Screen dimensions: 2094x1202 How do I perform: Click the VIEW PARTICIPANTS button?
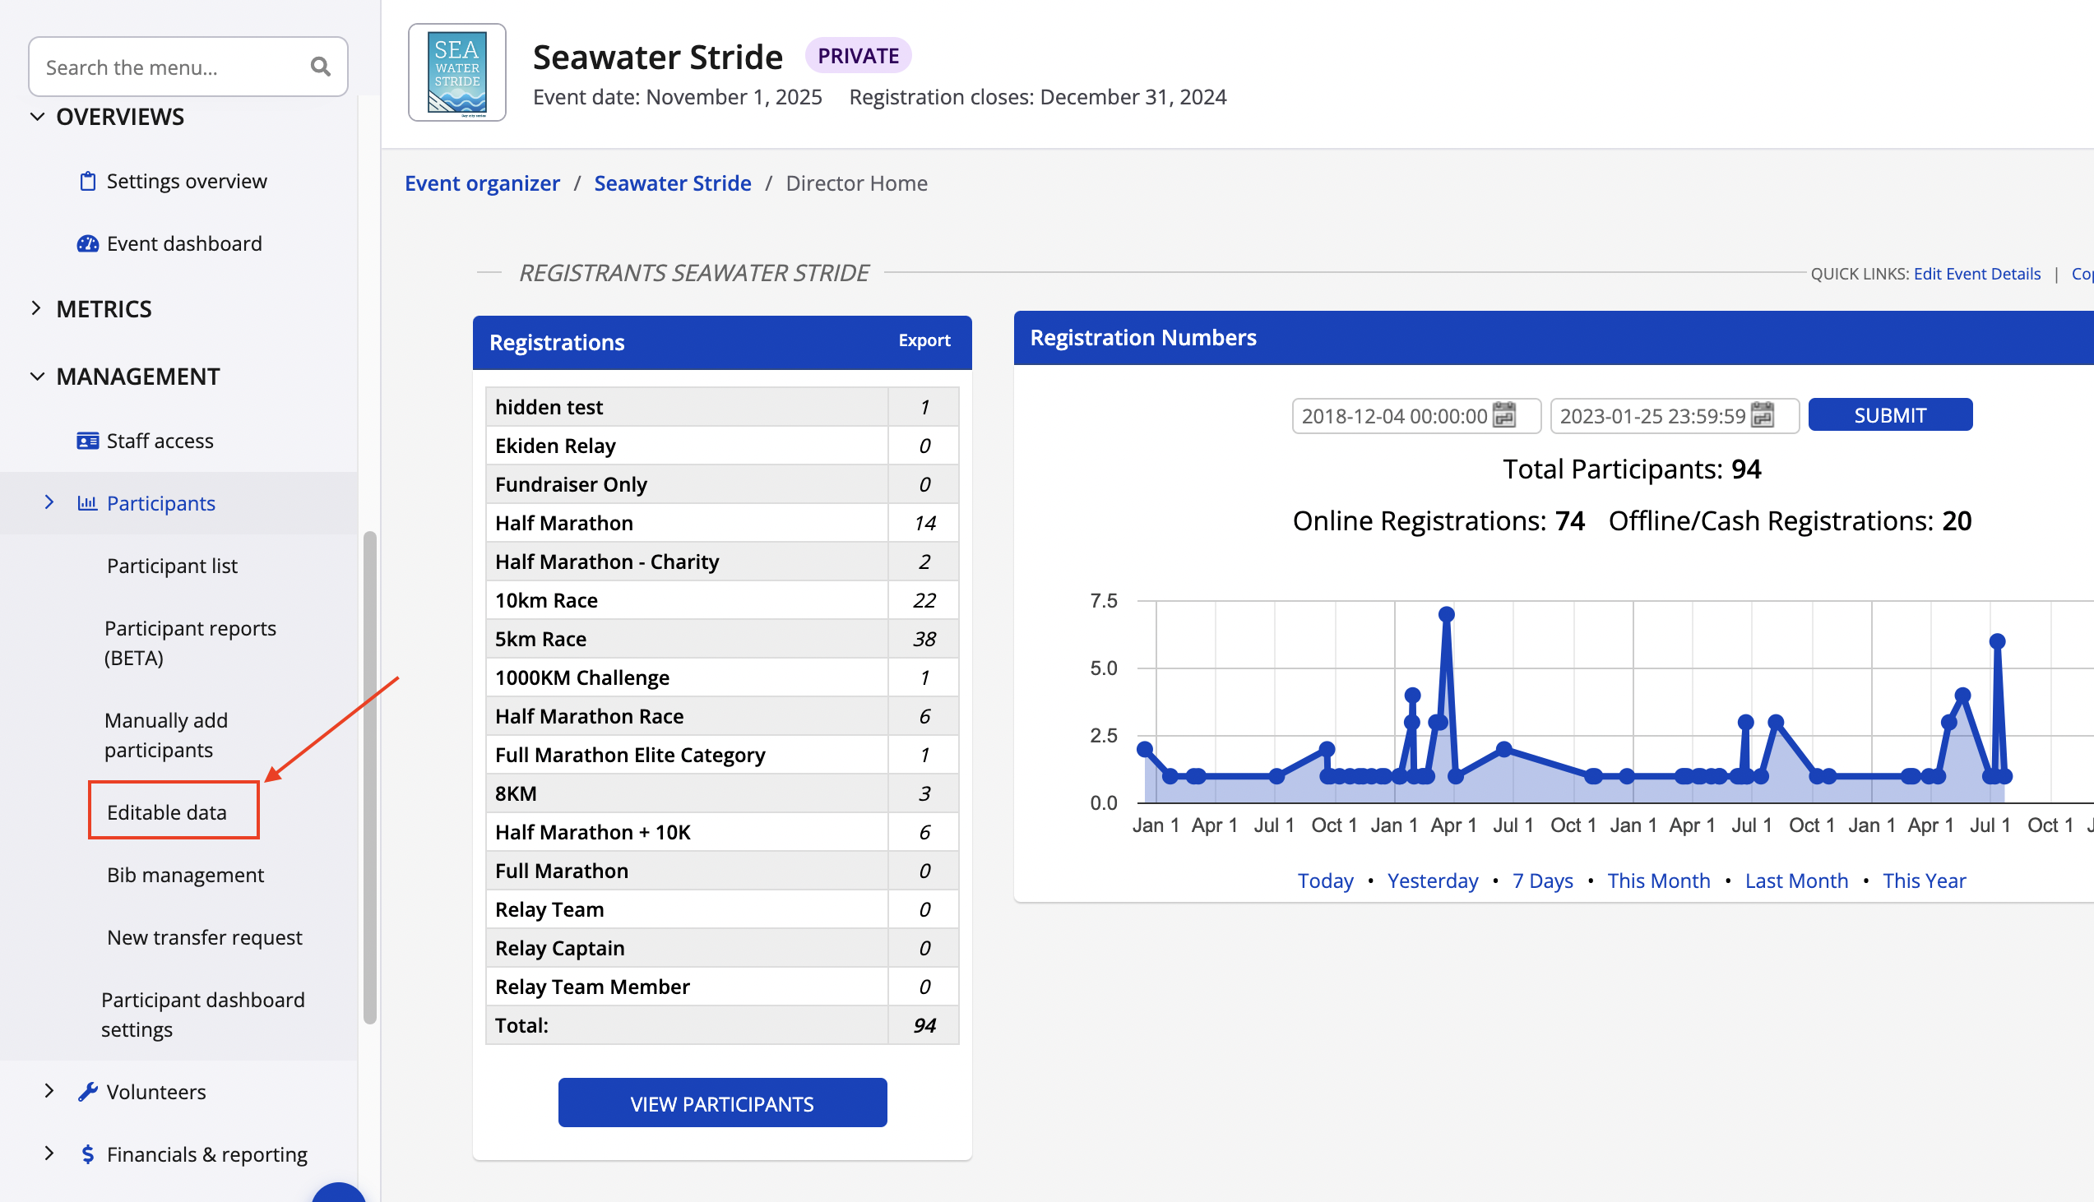point(721,1103)
